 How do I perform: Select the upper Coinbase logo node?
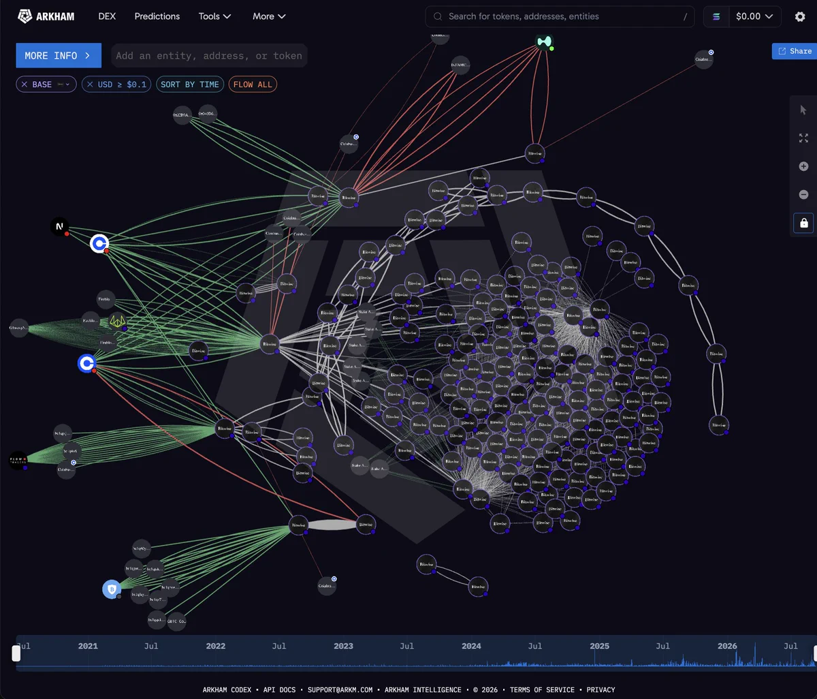click(x=99, y=243)
